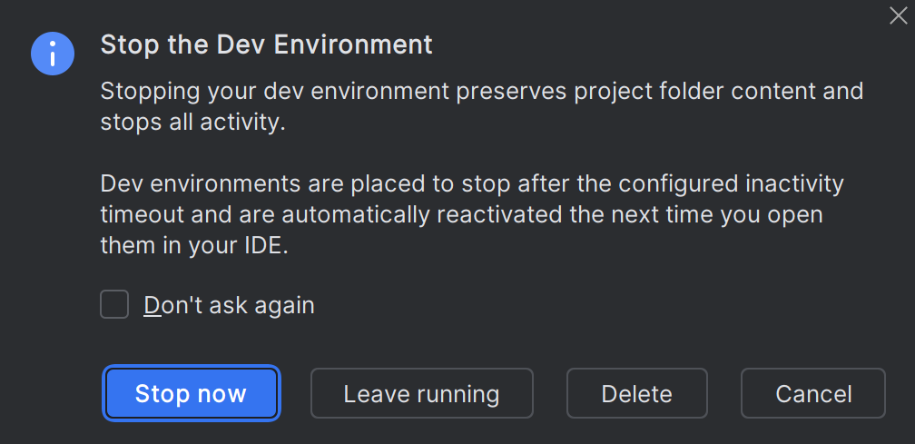Viewport: 915px width, 444px height.
Task: Click the Delete button
Action: click(636, 393)
